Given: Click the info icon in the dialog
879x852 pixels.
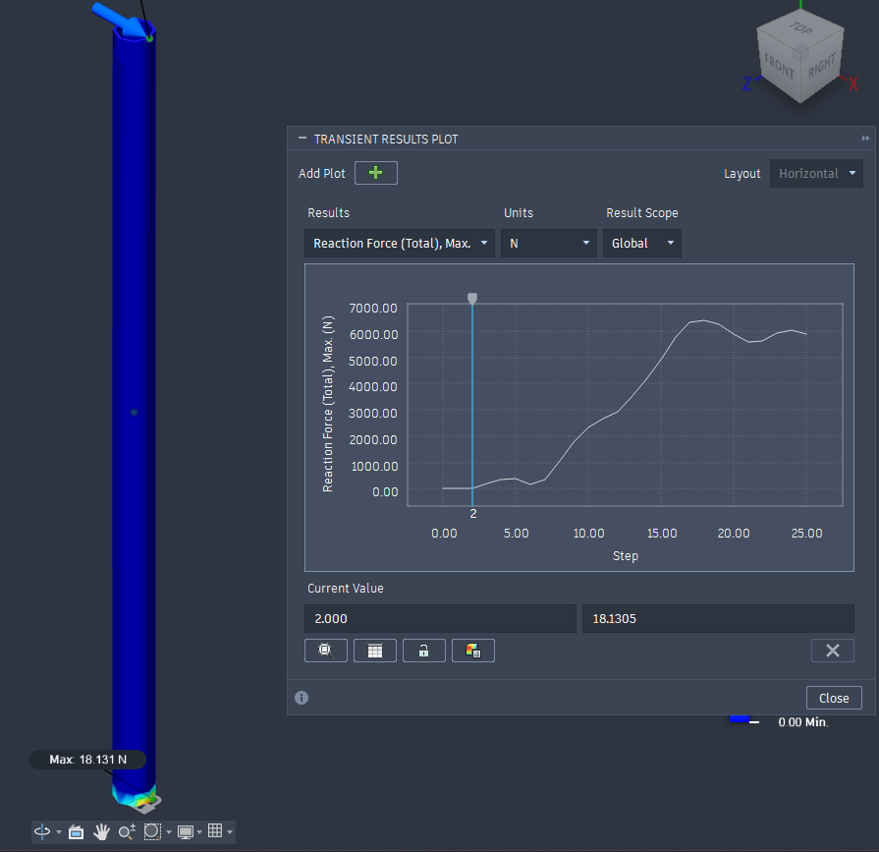Looking at the screenshot, I should 302,697.
